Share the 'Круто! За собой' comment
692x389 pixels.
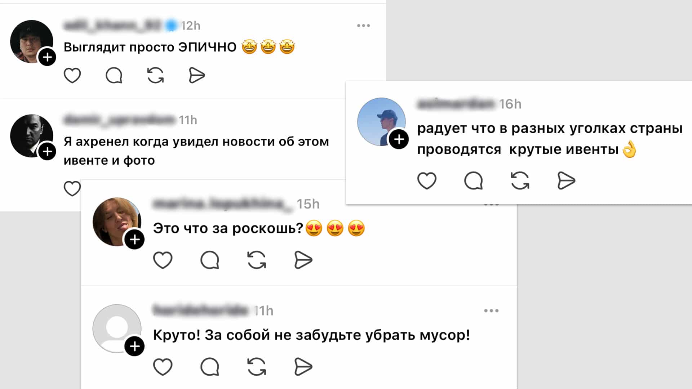pyautogui.click(x=303, y=367)
